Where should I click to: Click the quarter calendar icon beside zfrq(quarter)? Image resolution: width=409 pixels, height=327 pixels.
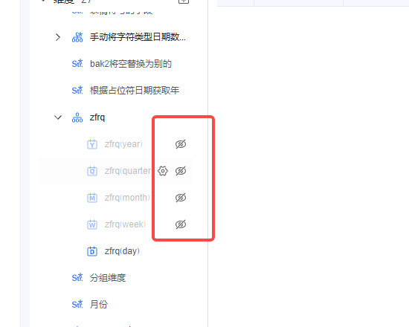click(x=92, y=171)
